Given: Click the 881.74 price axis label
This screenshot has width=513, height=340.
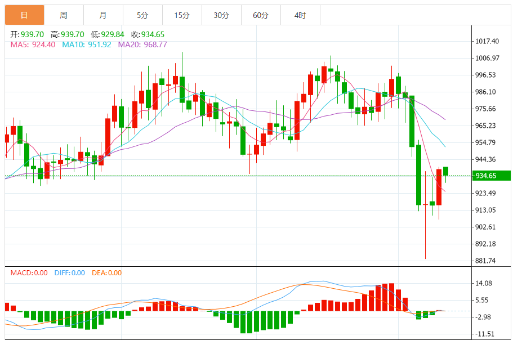Looking at the screenshot, I should 485,261.
